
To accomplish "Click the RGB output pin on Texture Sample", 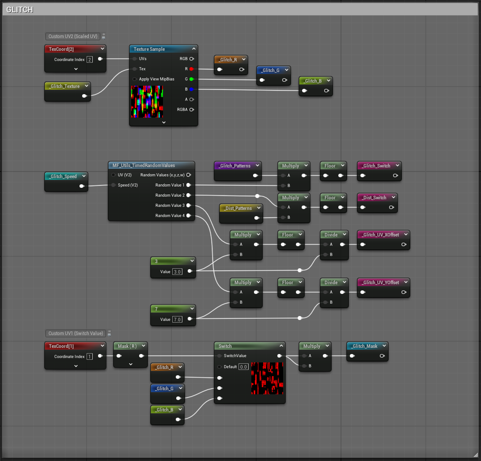I will 192,59.
